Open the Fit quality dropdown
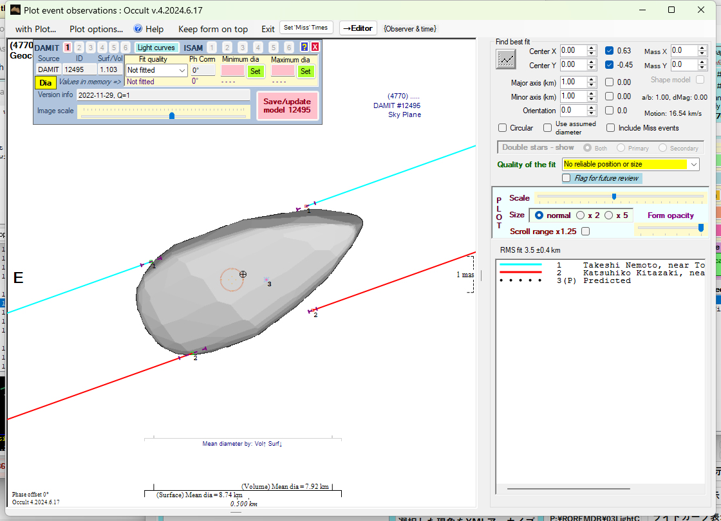 point(156,70)
